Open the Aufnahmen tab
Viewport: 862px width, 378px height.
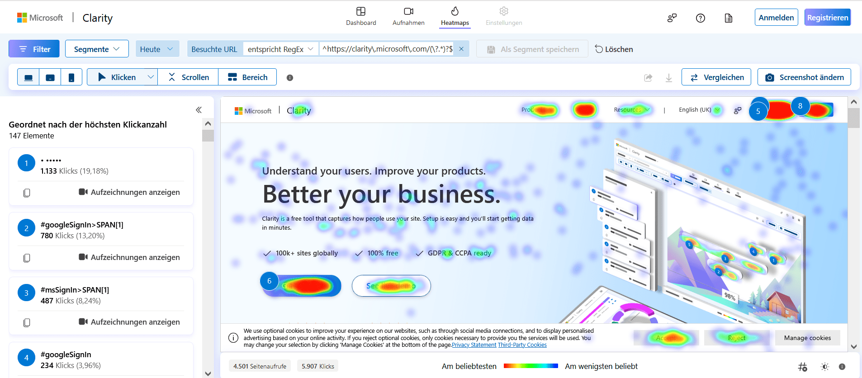click(x=408, y=17)
